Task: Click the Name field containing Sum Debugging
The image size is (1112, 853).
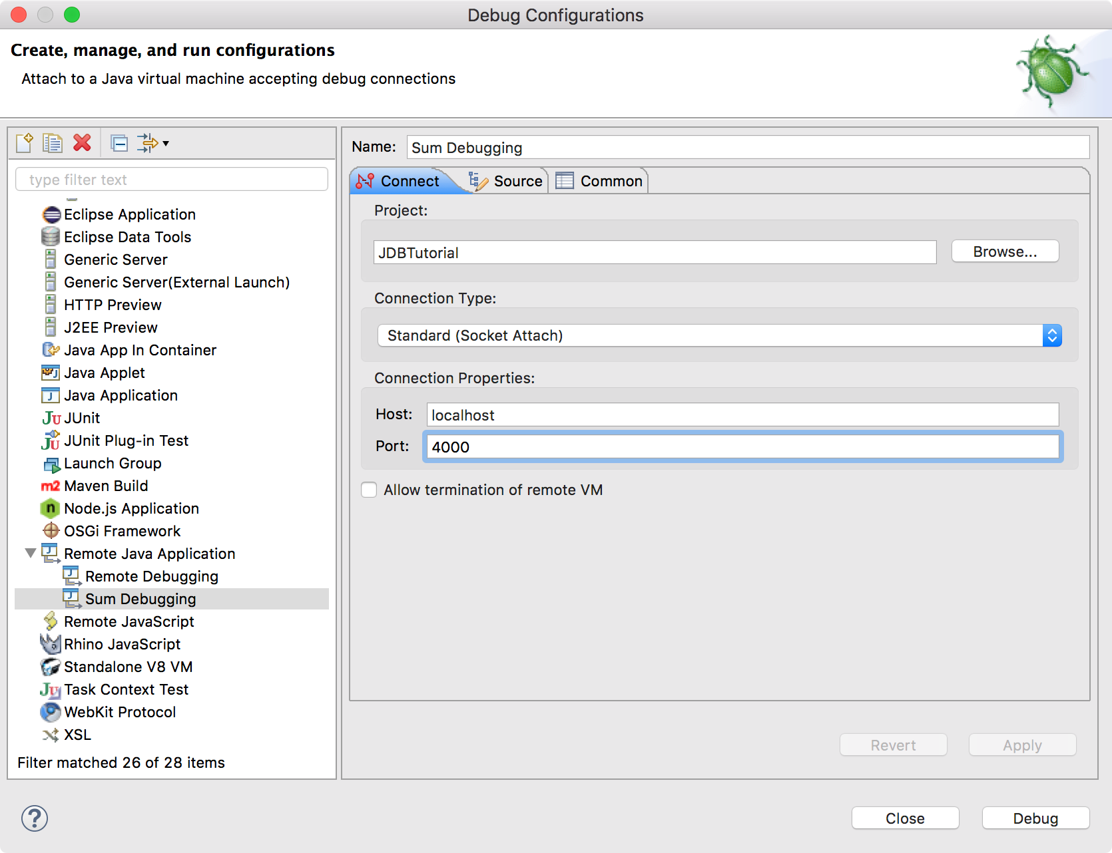Action: pos(748,148)
